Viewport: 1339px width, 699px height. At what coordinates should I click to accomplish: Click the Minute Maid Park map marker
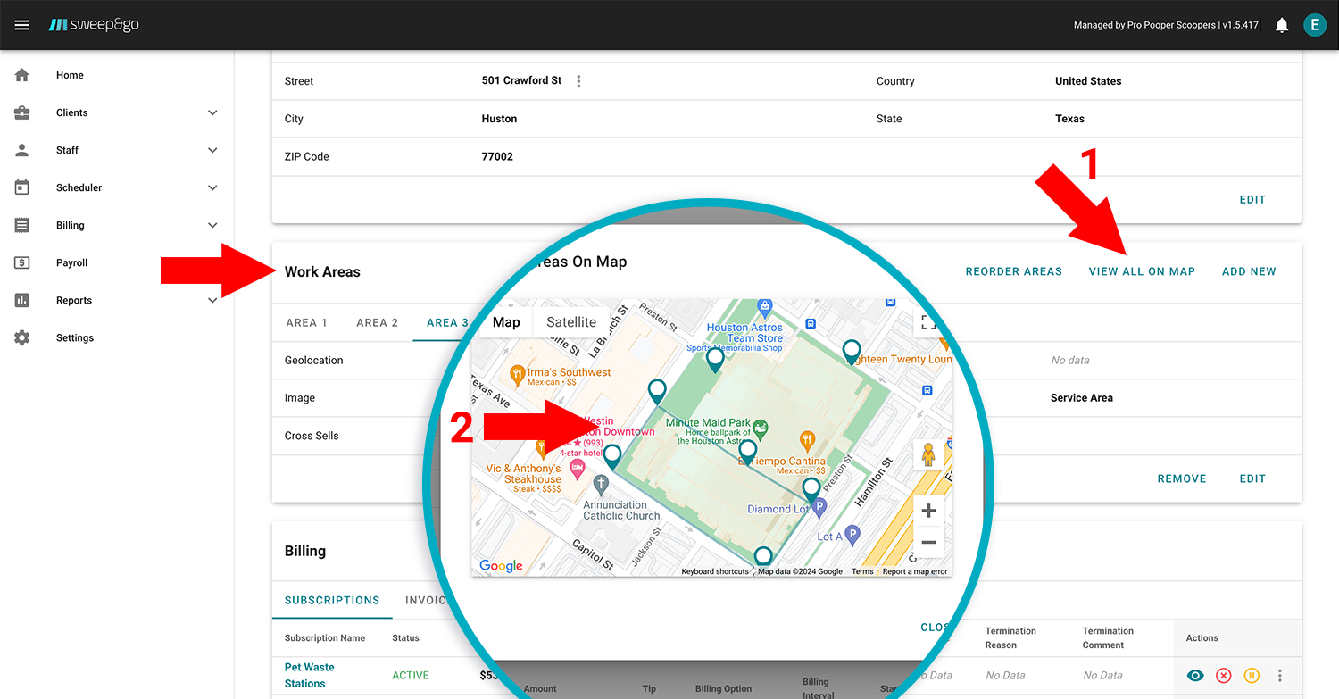(760, 428)
